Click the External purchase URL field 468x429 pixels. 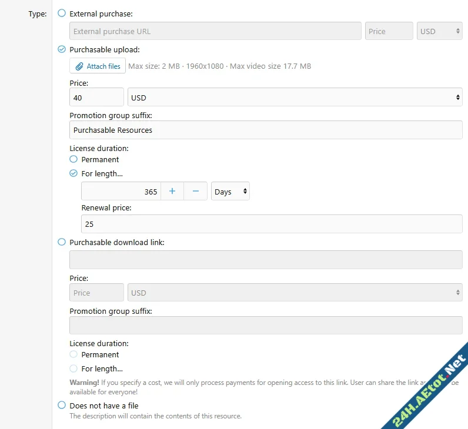(x=215, y=31)
